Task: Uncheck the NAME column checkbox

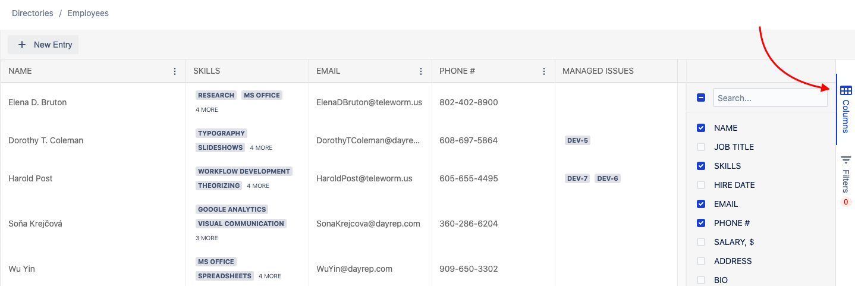Action: pos(701,128)
